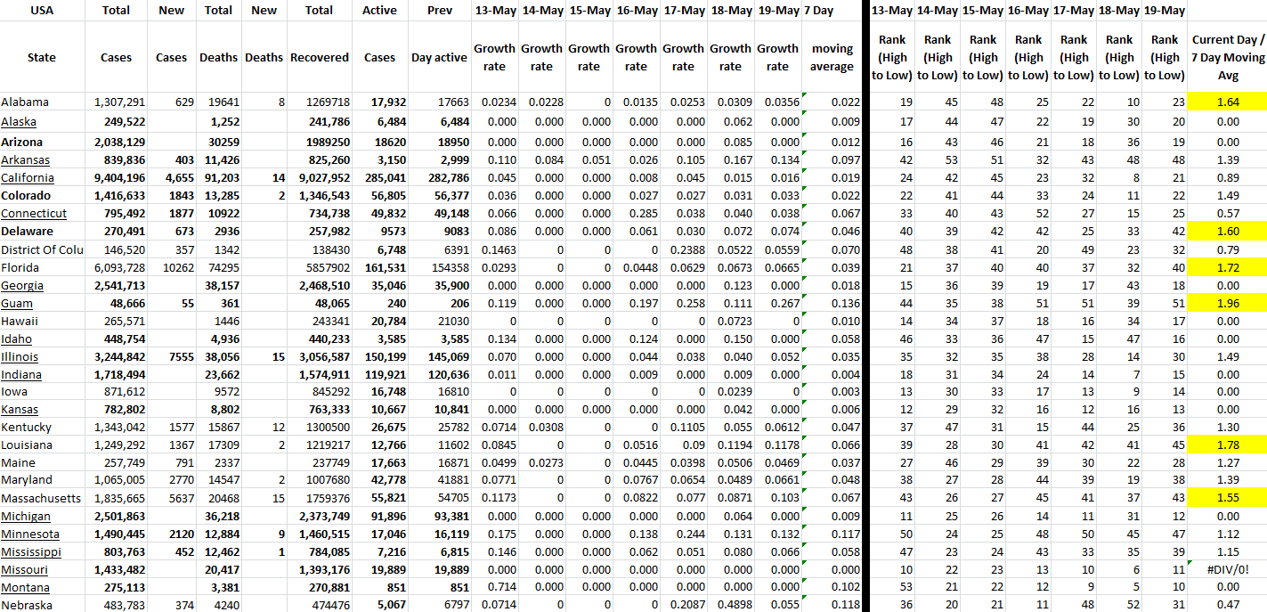Click Louisiana's highlighted 1.78 cell
The width and height of the screenshot is (1267, 612).
point(1228,445)
